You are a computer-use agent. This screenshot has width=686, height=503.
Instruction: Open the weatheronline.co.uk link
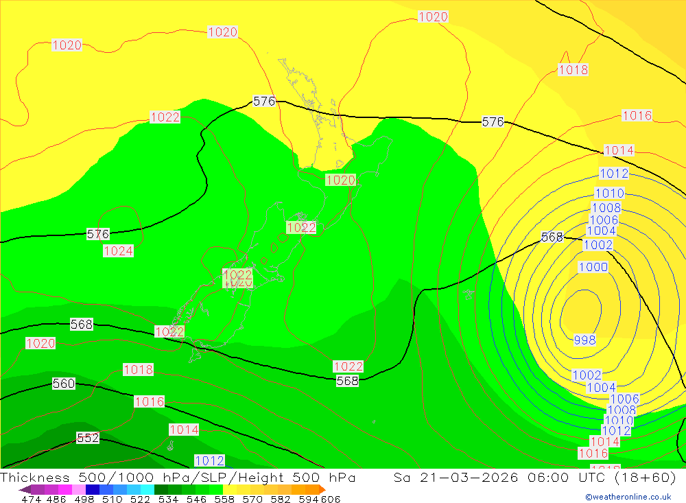coord(628,497)
